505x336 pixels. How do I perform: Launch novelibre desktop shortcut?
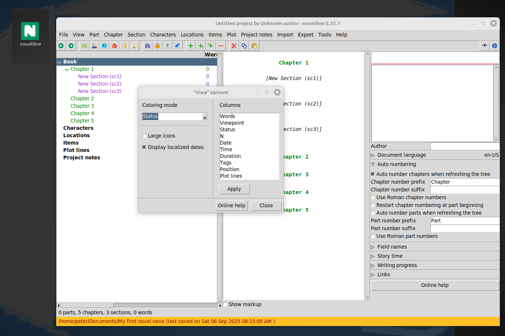click(30, 34)
